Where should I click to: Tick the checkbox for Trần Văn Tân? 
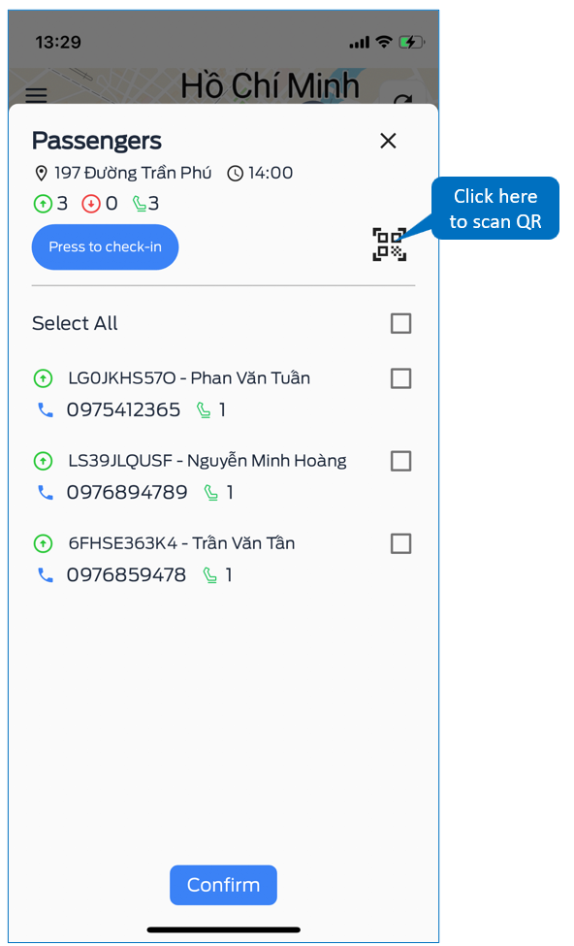(401, 544)
